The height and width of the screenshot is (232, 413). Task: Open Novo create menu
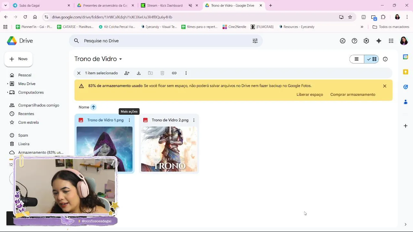click(x=18, y=59)
